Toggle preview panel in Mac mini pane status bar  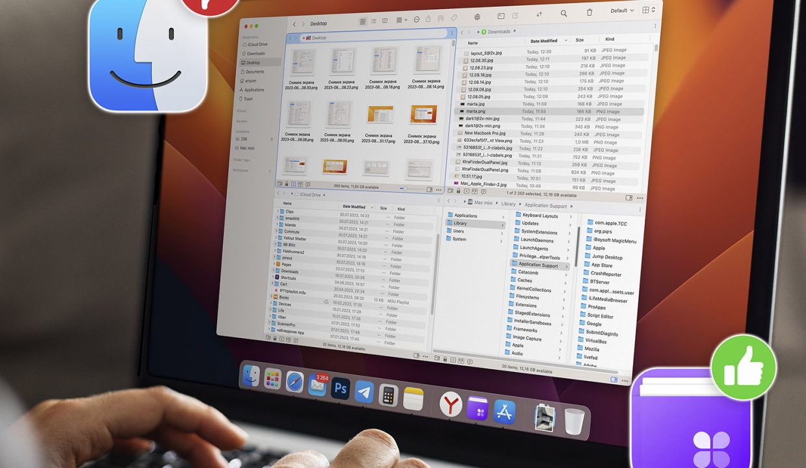[x=614, y=380]
